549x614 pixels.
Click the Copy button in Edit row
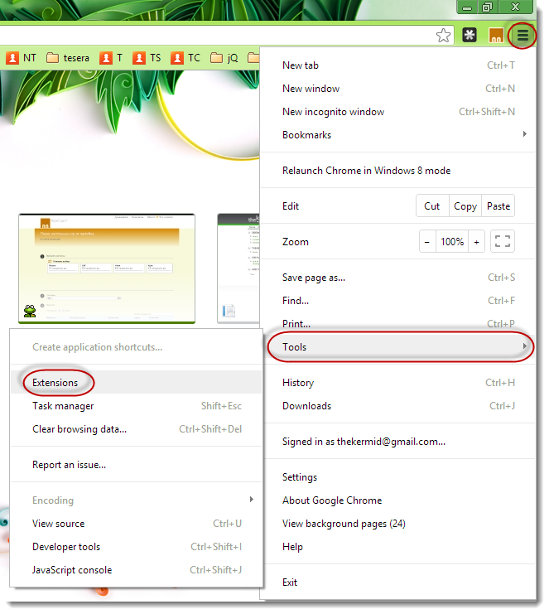coord(465,206)
